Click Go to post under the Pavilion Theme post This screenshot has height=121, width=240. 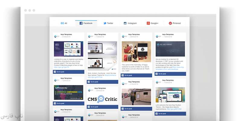click(x=170, y=113)
